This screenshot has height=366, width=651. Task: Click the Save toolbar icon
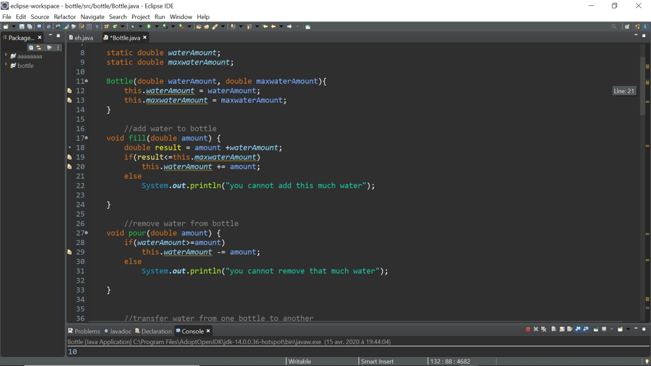point(21,27)
